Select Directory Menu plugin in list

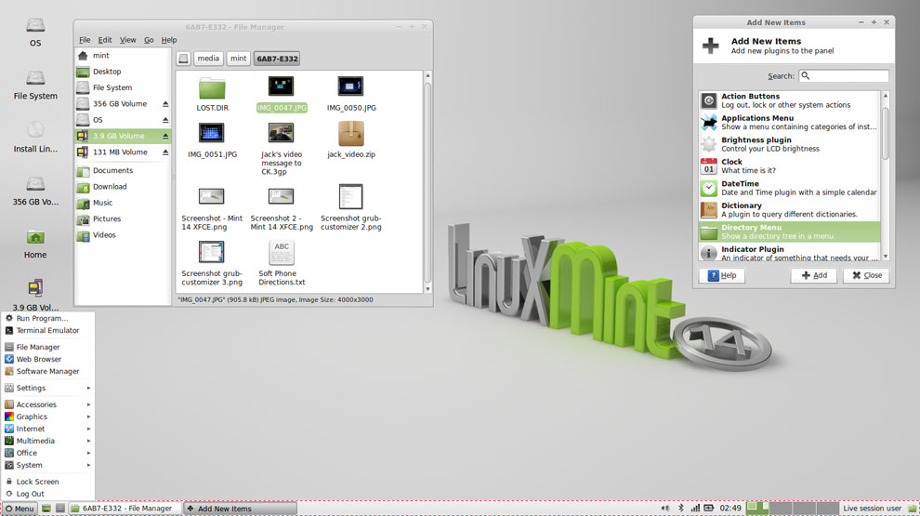[790, 232]
